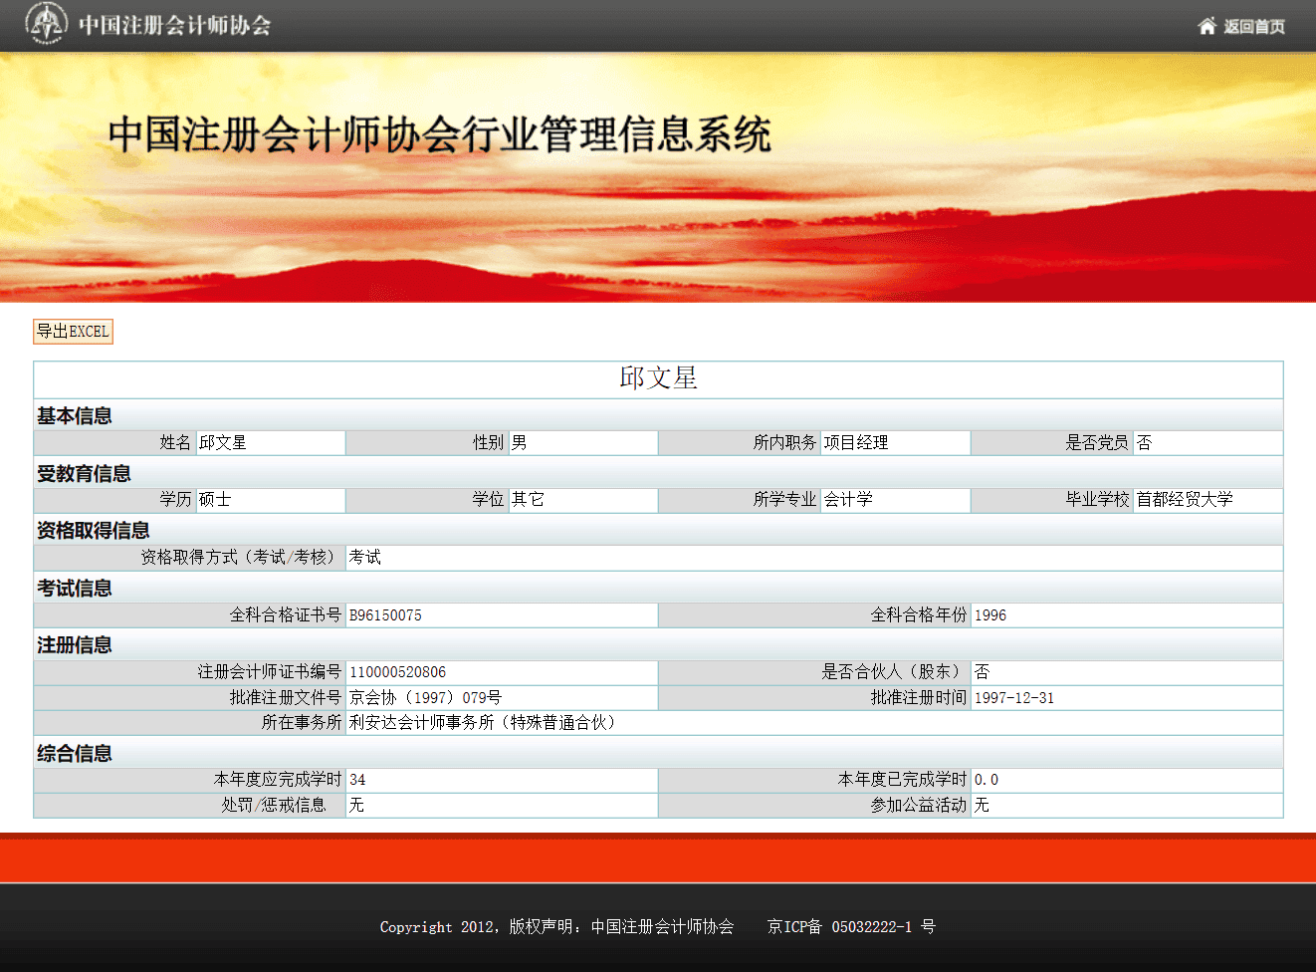Click the school value 首都经贸大学
Viewport: 1316px width, 972px height.
tap(1185, 499)
